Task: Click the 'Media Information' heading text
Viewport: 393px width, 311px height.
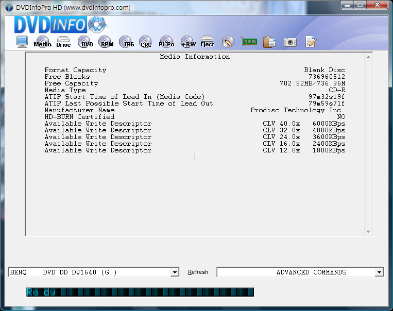Action: (195, 57)
